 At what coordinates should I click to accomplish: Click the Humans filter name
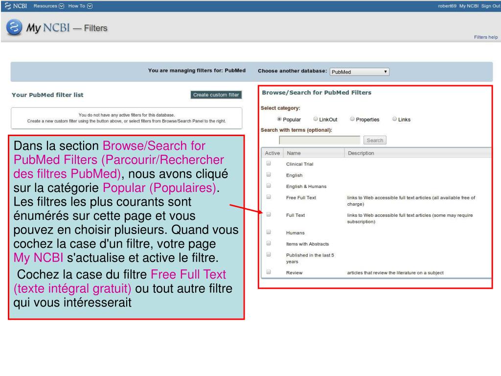pos(295,233)
